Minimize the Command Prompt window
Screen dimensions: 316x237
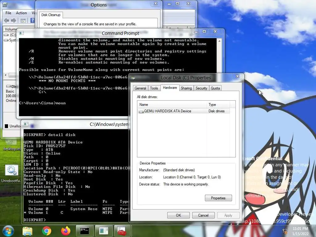(196, 32)
